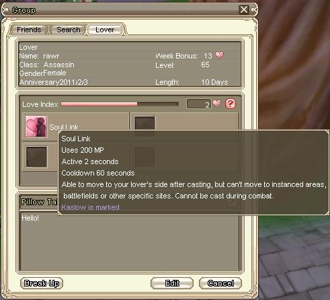Switch to the Friends tab
Image resolution: width=330 pixels, height=300 pixels.
point(29,30)
